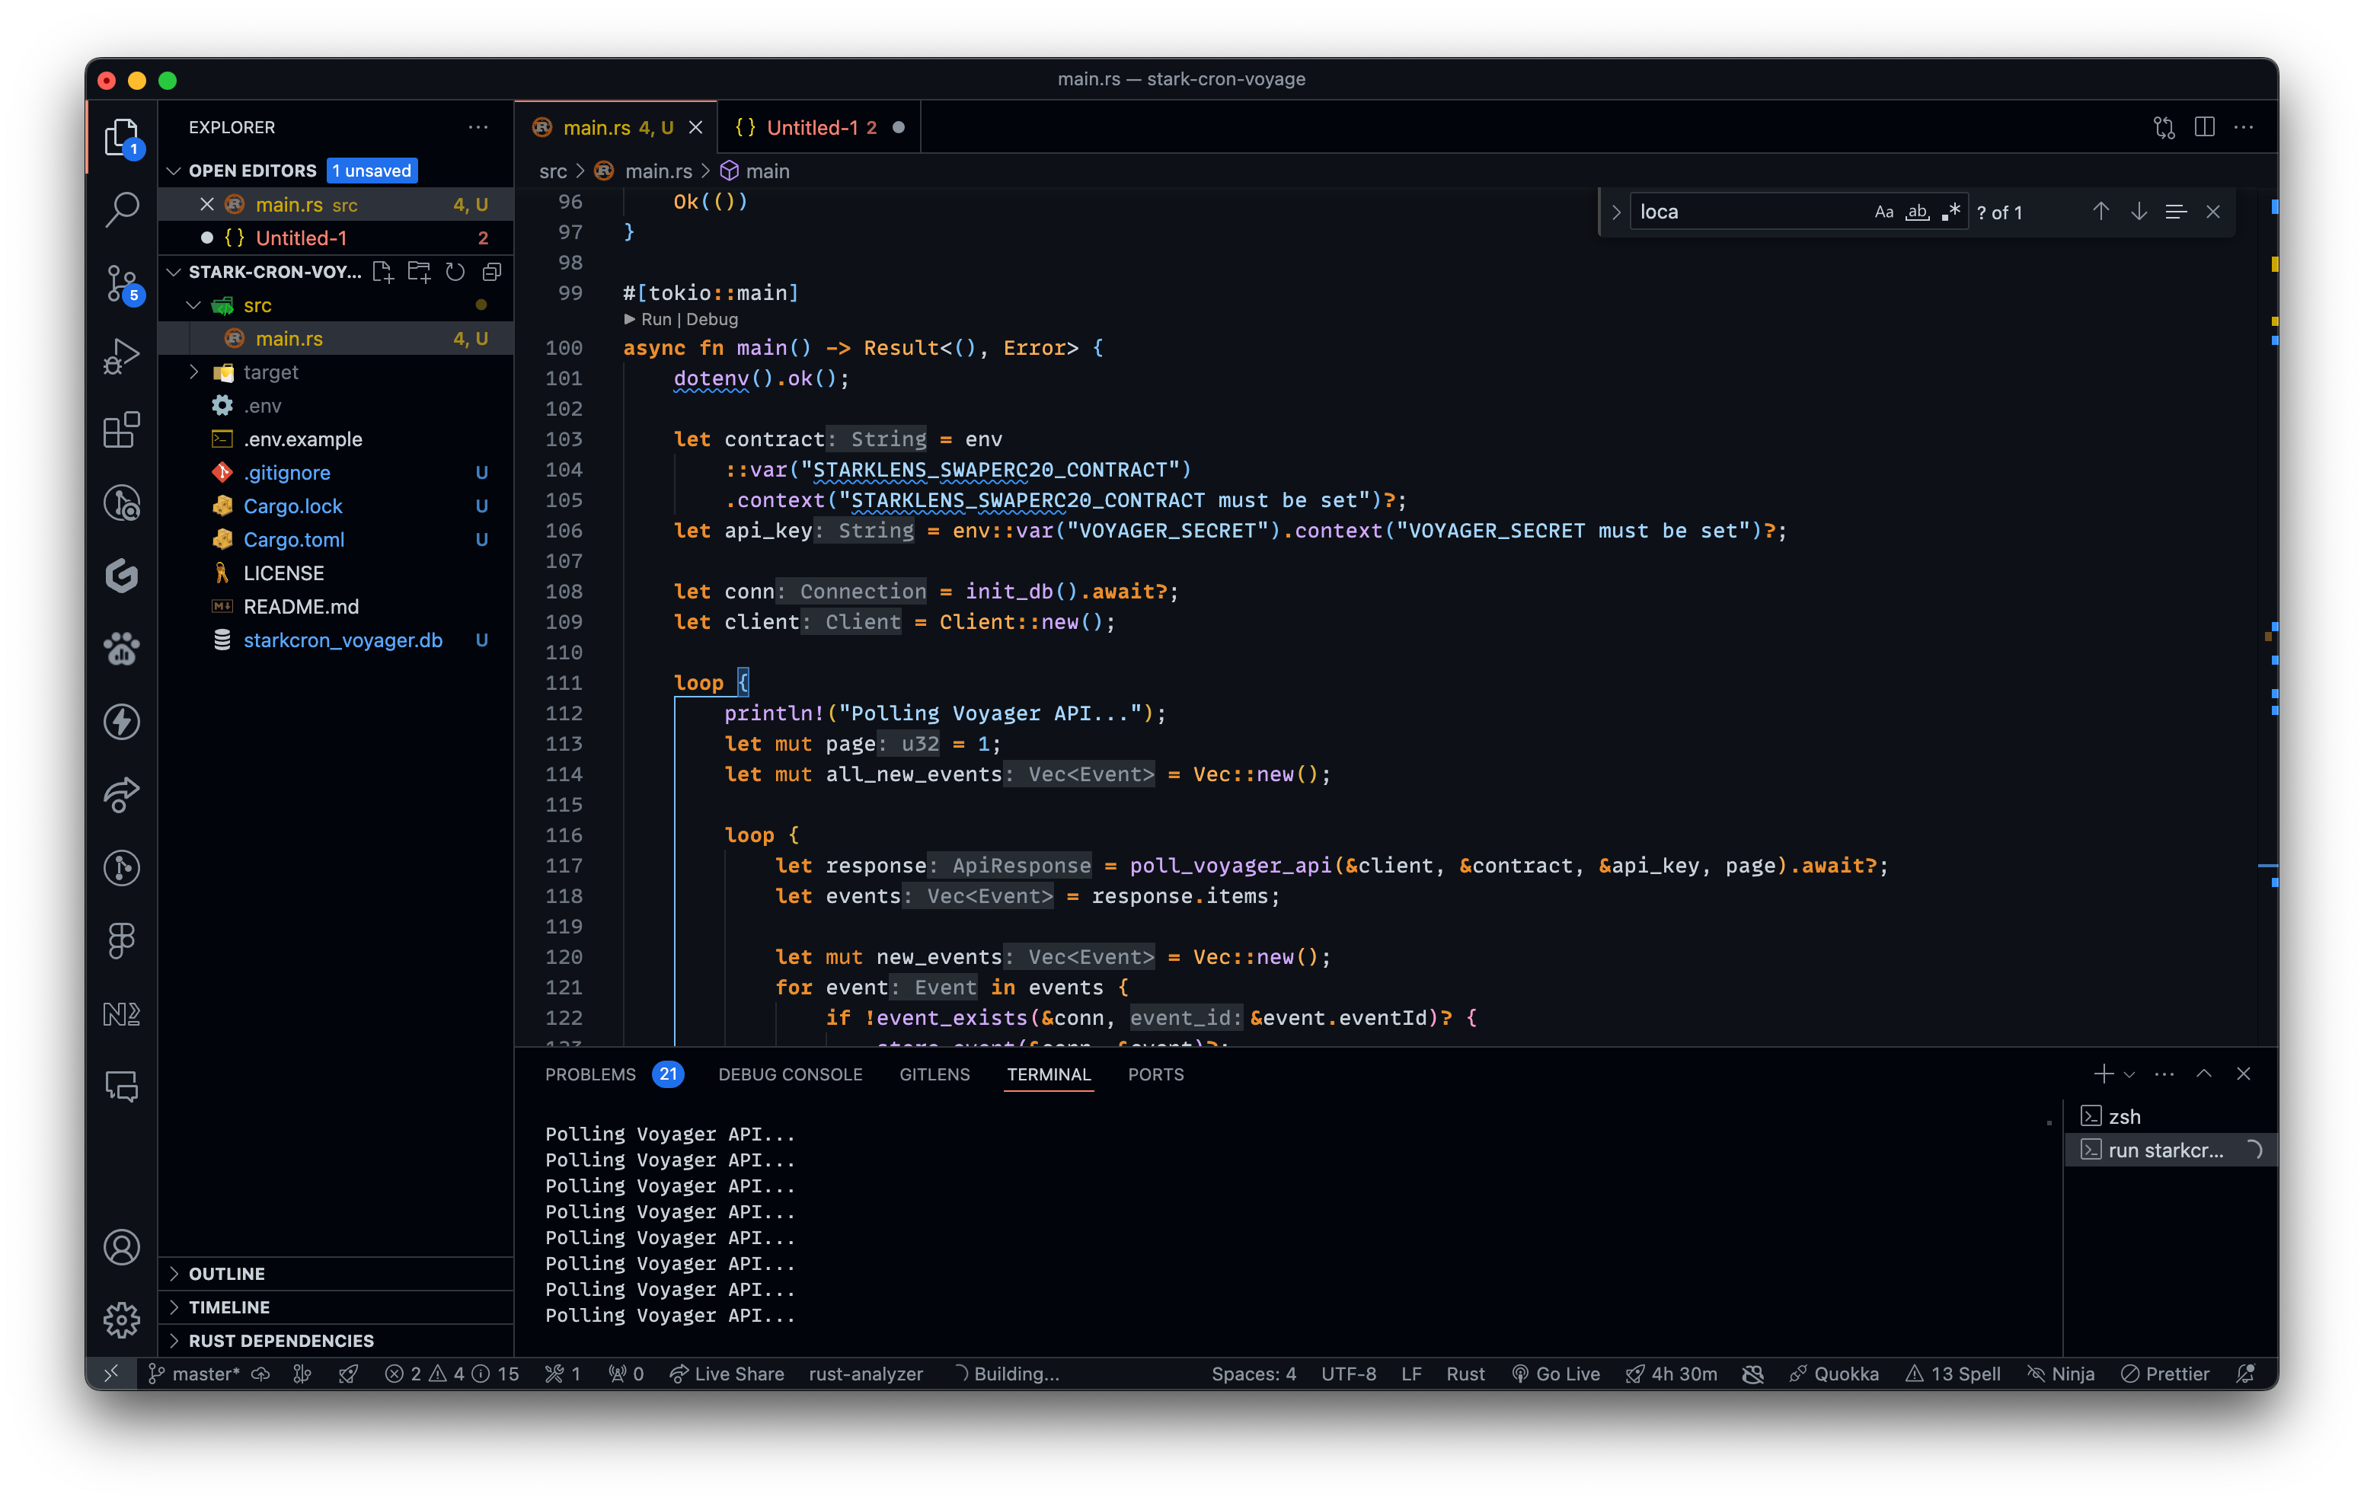Toggle Match Case in find widget

1883,212
